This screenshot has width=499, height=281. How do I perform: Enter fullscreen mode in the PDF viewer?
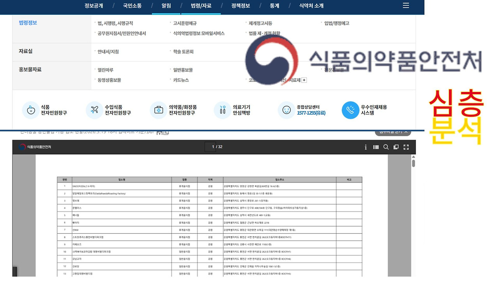(406, 147)
